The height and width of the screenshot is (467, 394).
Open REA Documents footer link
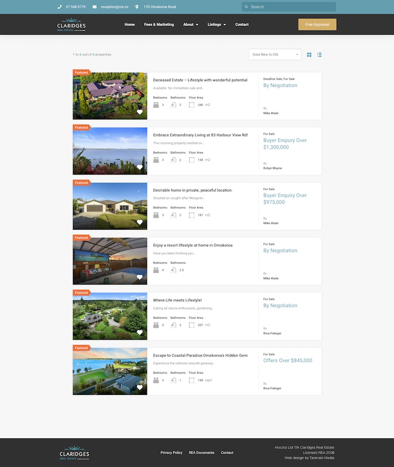(202, 453)
